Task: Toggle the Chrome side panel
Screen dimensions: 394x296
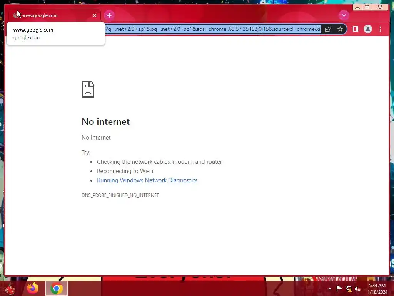Action: point(355,29)
